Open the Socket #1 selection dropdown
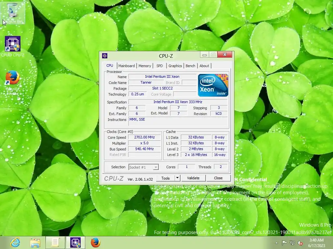Screen dimensions: 333x249 pyautogui.click(x=143, y=167)
